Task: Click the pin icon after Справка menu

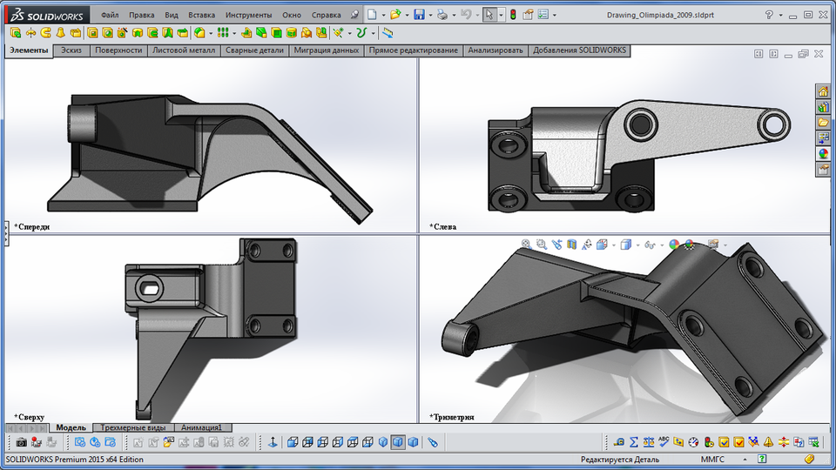Action: pos(354,15)
